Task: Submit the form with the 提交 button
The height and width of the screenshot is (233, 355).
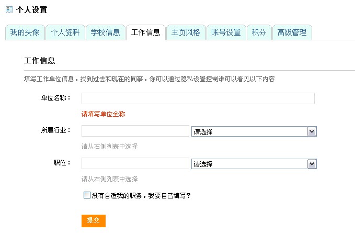Action: (x=94, y=221)
